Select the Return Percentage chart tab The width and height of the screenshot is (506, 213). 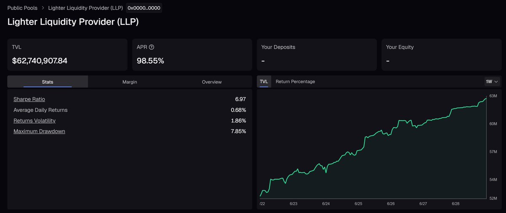295,82
